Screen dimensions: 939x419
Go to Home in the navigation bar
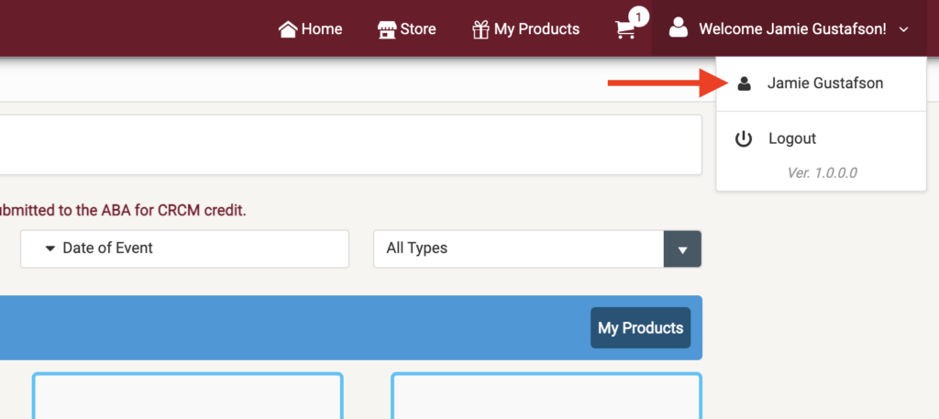(310, 28)
